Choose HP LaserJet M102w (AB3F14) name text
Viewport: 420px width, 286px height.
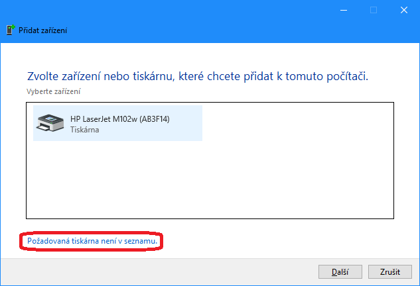point(119,119)
